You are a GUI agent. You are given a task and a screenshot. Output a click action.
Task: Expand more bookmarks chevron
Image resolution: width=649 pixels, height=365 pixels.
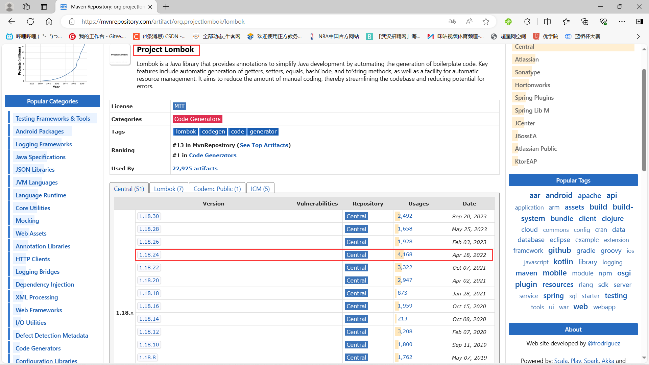[x=638, y=36]
